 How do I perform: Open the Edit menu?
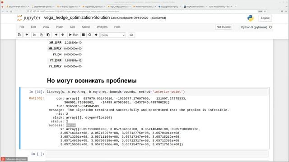point(33,27)
